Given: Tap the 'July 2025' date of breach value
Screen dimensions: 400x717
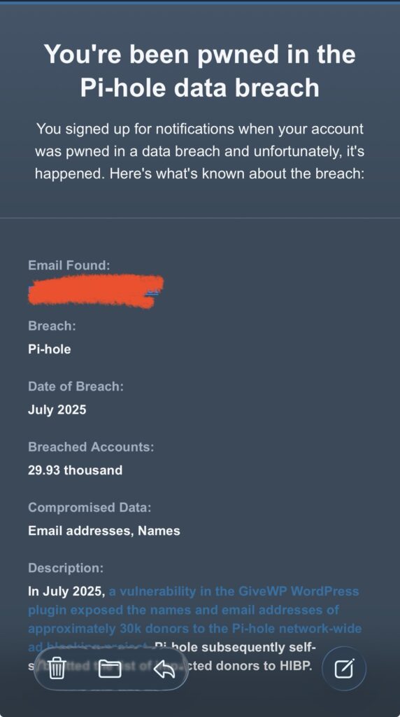Looking at the screenshot, I should 57,409.
